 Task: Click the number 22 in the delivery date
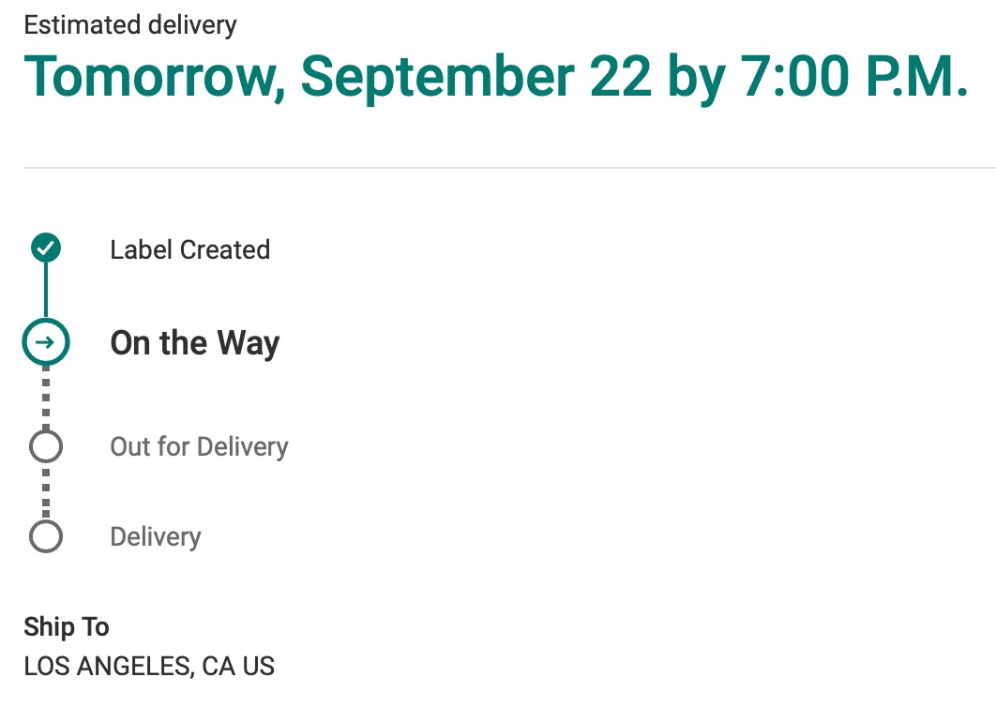coord(621,76)
